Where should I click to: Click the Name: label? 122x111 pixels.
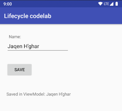[x=15, y=37]
